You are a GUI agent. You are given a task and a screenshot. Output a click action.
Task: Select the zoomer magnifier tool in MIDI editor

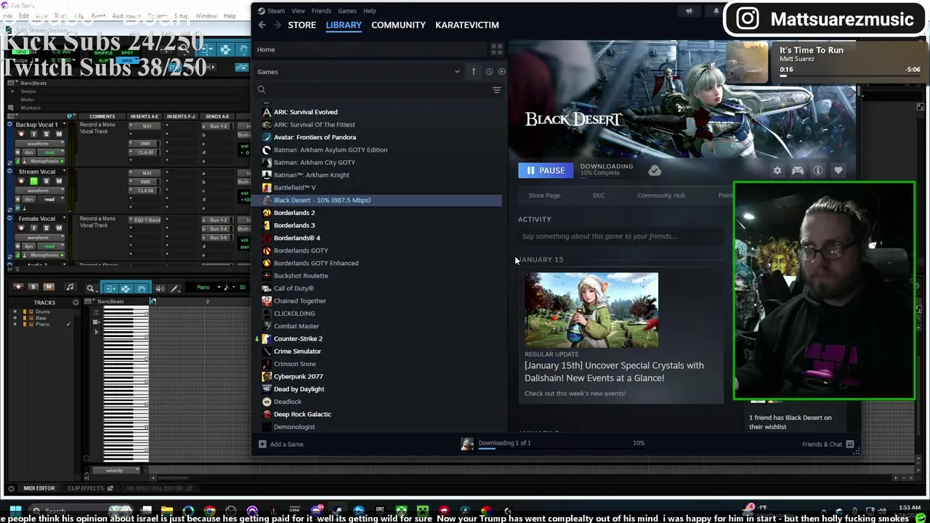coord(90,288)
